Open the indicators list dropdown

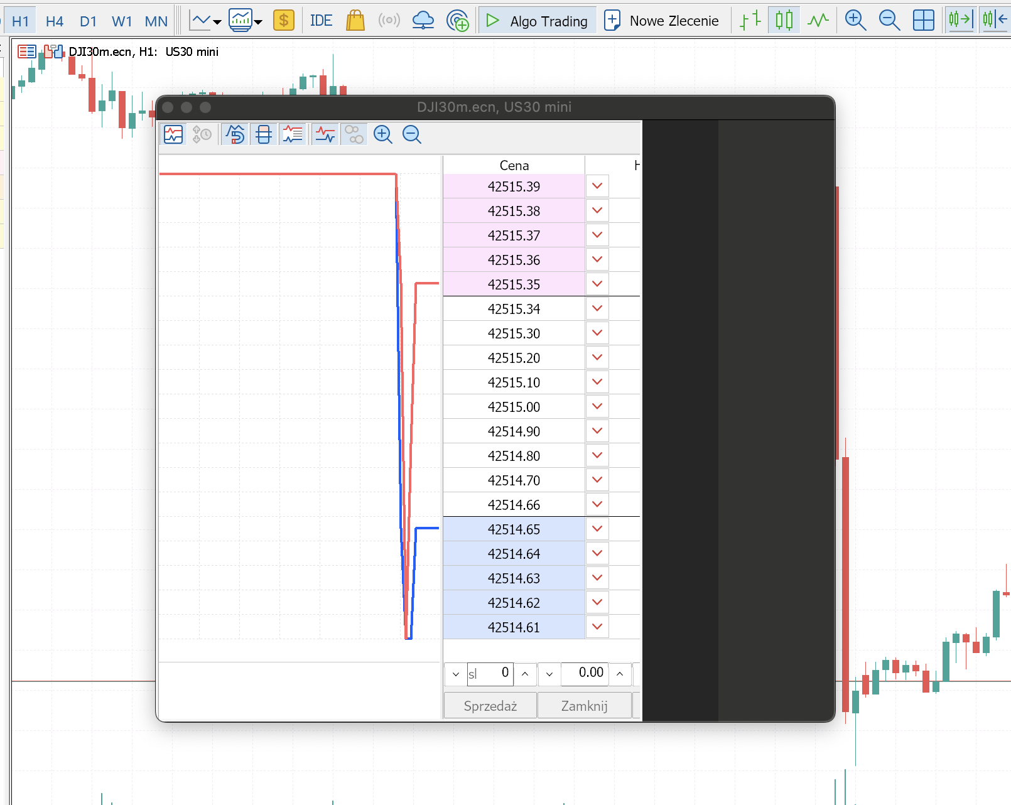point(245,21)
